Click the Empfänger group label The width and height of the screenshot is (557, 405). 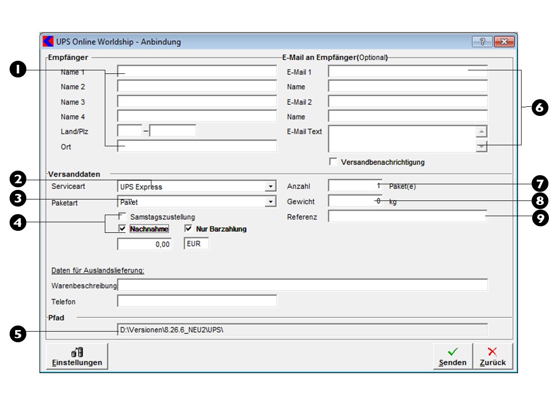tap(68, 58)
